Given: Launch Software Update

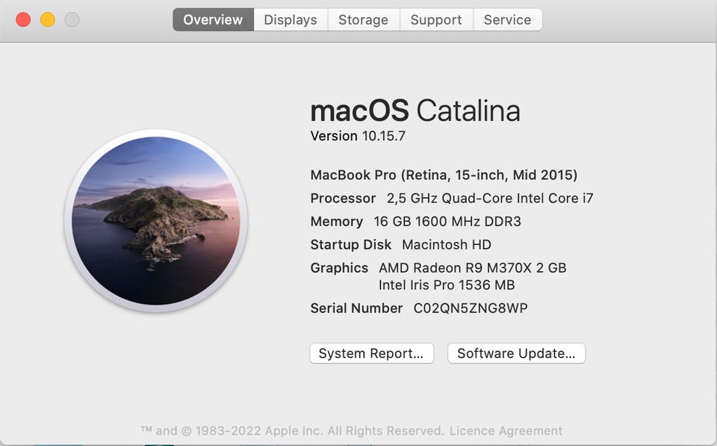Looking at the screenshot, I should pyautogui.click(x=516, y=353).
